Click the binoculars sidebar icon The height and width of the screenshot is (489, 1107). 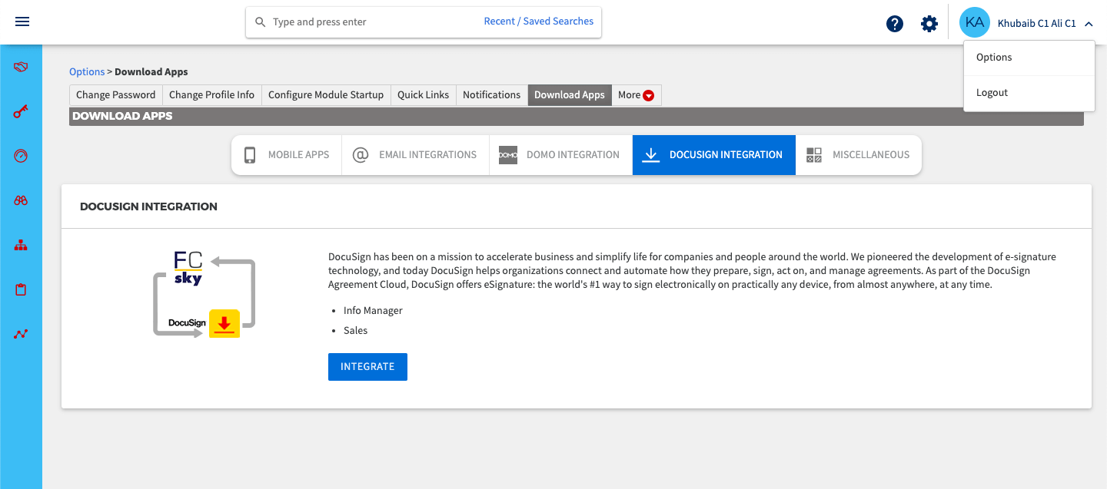pos(21,200)
